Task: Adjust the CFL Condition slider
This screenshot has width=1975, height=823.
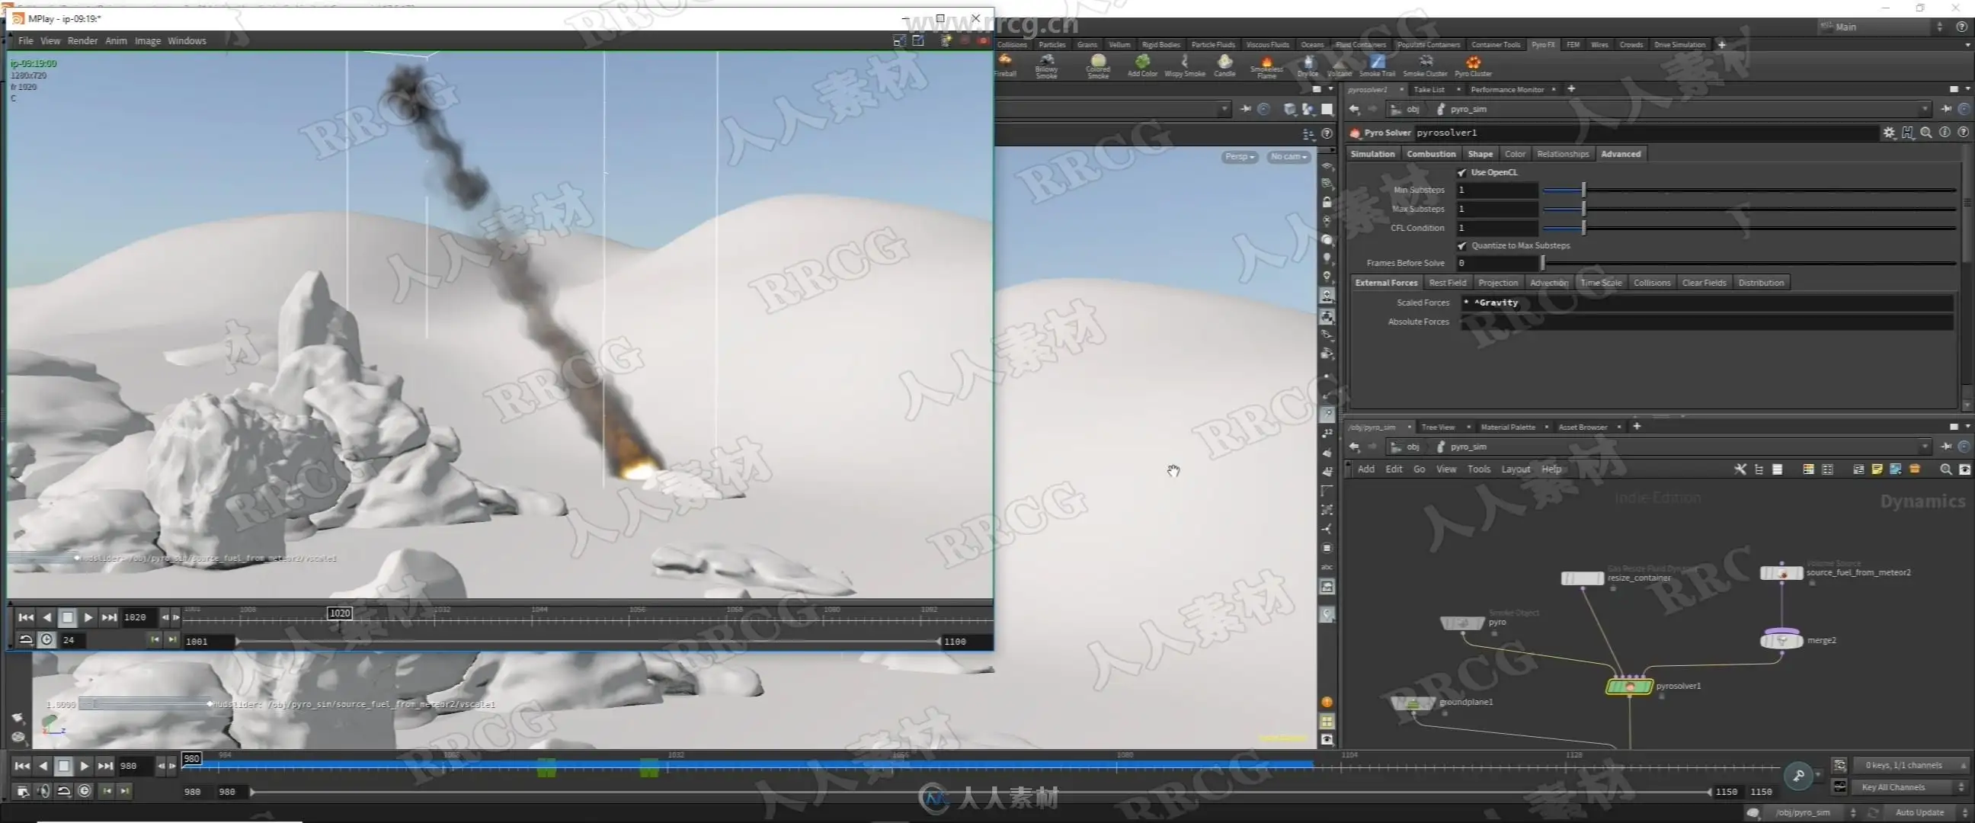Action: tap(1583, 228)
